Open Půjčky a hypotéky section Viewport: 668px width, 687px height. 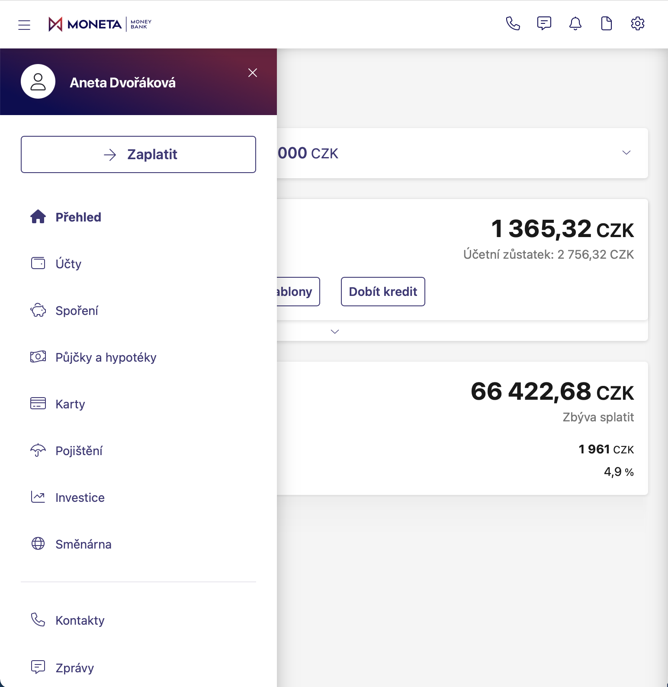[x=106, y=357]
